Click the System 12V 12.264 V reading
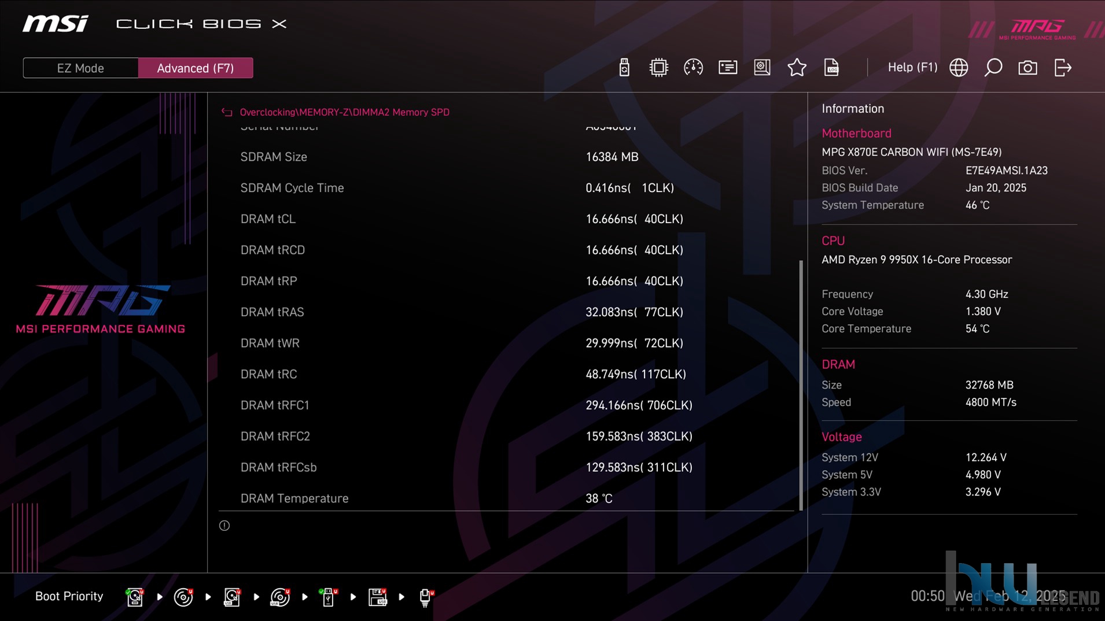The image size is (1105, 621). point(986,457)
